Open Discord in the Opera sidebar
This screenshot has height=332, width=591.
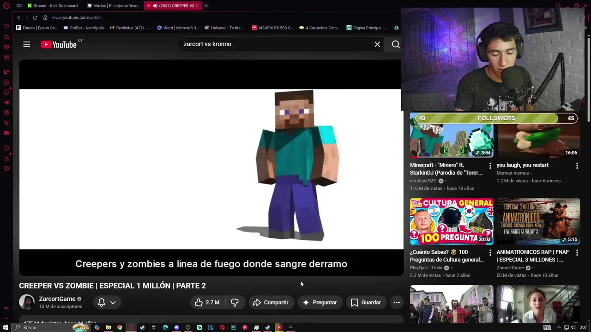pyautogui.click(x=6, y=133)
